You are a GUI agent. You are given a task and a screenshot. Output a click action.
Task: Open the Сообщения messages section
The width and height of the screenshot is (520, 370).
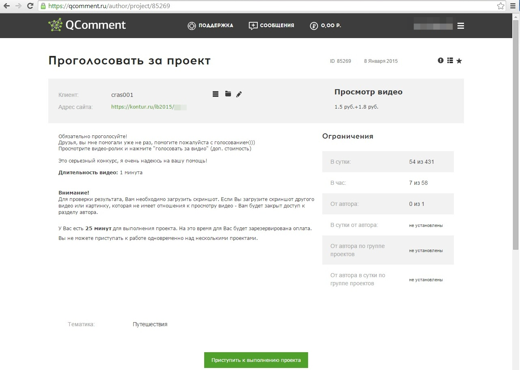271,26
